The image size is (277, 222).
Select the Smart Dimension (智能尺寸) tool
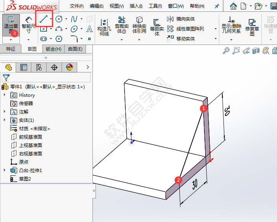coord(28,25)
